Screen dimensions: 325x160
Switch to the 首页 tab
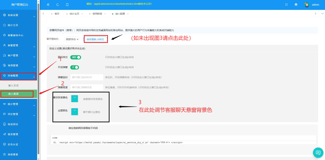[x=55, y=14]
